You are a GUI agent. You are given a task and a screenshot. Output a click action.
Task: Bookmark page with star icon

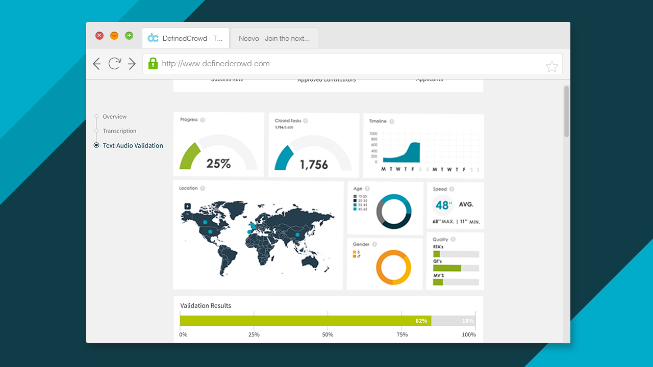coord(551,66)
